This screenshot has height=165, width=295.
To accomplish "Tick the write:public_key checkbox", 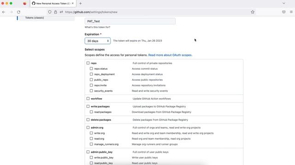I will click(91, 158).
